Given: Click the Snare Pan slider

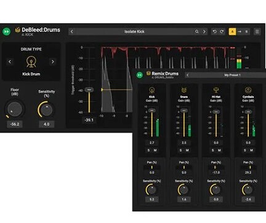Looking at the screenshot, I should (x=184, y=167).
